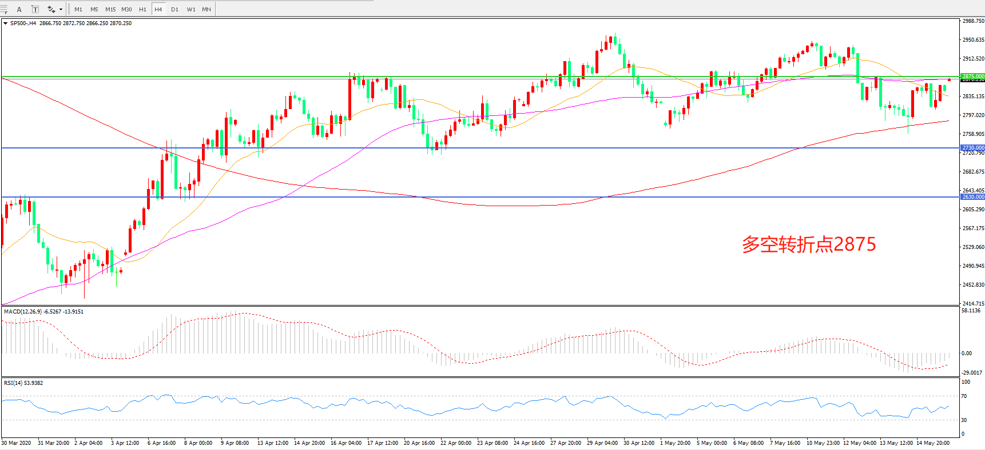985x450 pixels.
Task: Switch to M1 timeframe
Action: pos(78,9)
